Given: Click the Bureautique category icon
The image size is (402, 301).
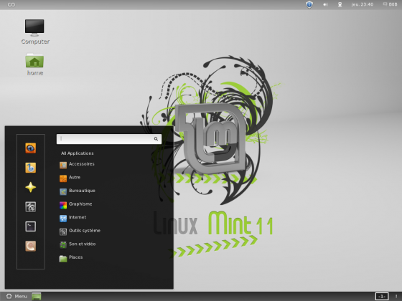Looking at the screenshot, I should tap(63, 192).
